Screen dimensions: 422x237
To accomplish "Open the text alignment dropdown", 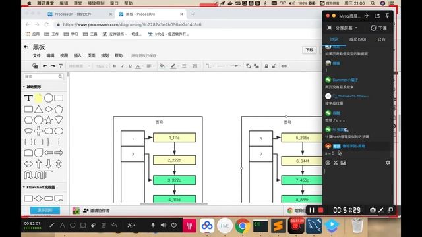I will [150, 66].
